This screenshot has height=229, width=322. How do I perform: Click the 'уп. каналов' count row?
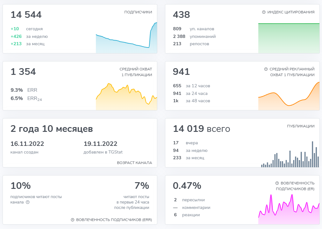pos(194,29)
